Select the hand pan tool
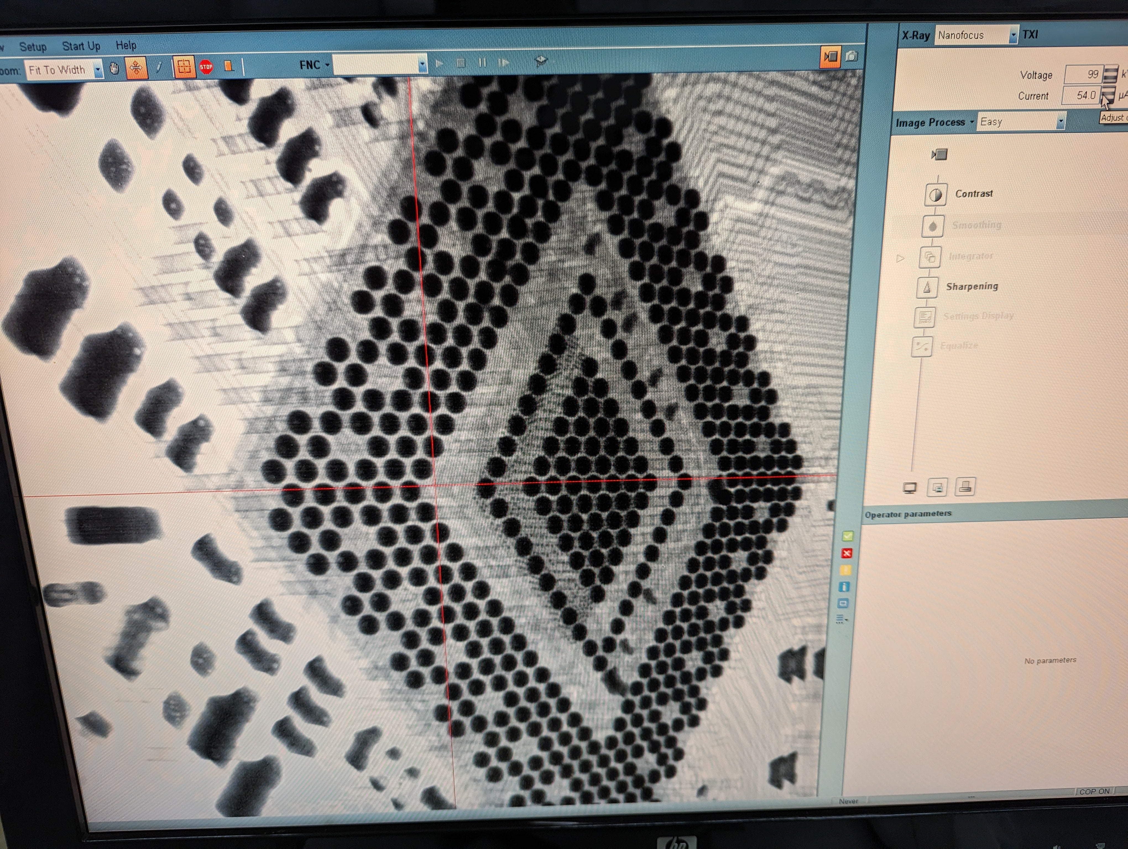Image resolution: width=1128 pixels, height=849 pixels. click(115, 68)
